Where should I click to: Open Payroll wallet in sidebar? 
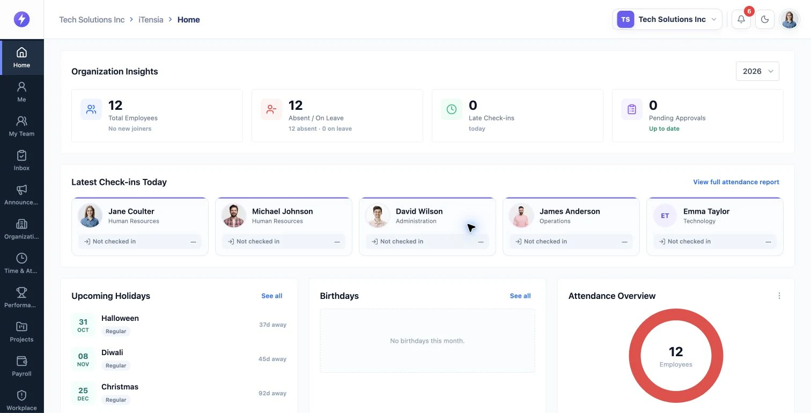pyautogui.click(x=21, y=366)
